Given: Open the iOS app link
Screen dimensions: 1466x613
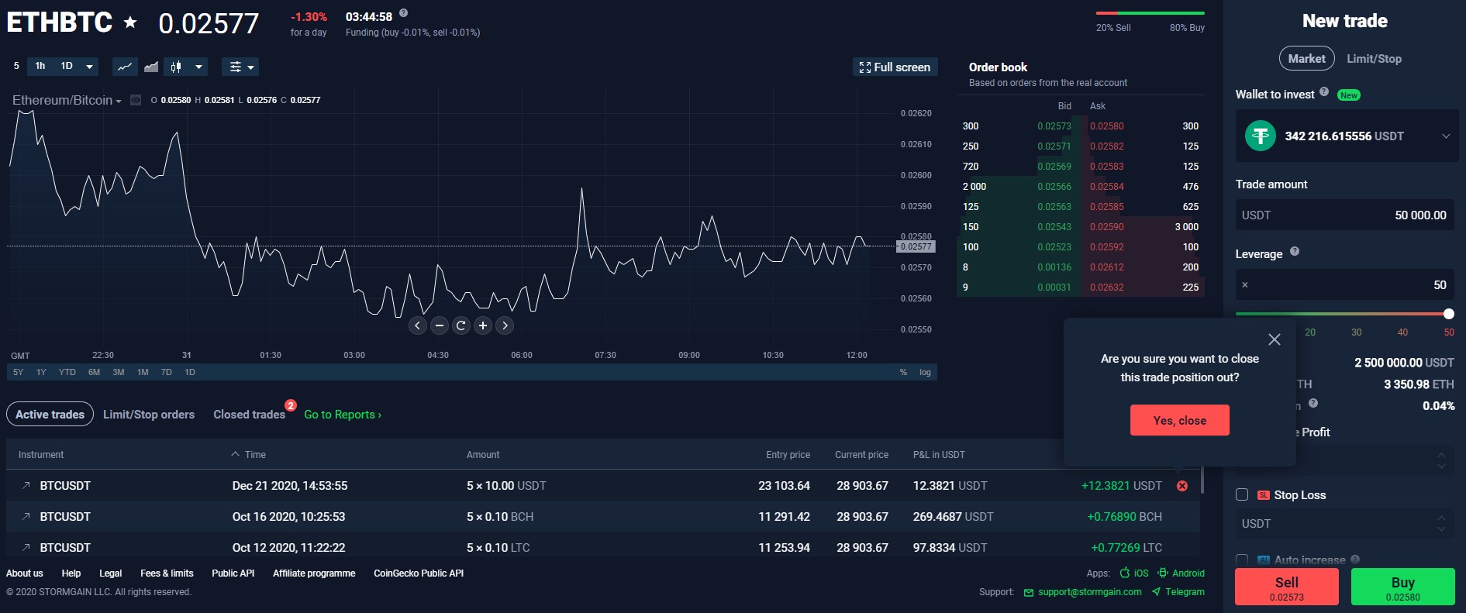Looking at the screenshot, I should coord(1134,573).
